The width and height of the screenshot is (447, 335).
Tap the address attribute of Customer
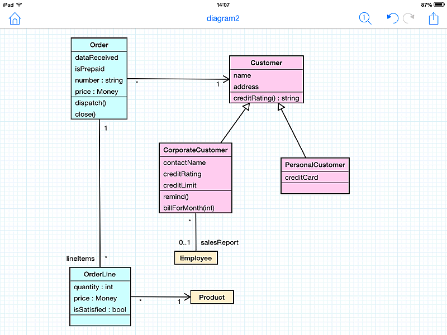tap(246, 87)
